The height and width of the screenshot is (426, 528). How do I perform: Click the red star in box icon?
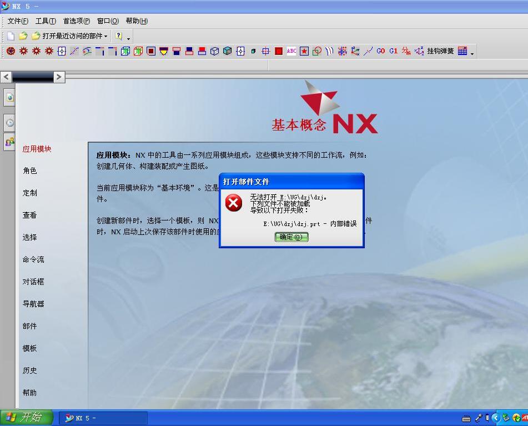click(x=304, y=51)
